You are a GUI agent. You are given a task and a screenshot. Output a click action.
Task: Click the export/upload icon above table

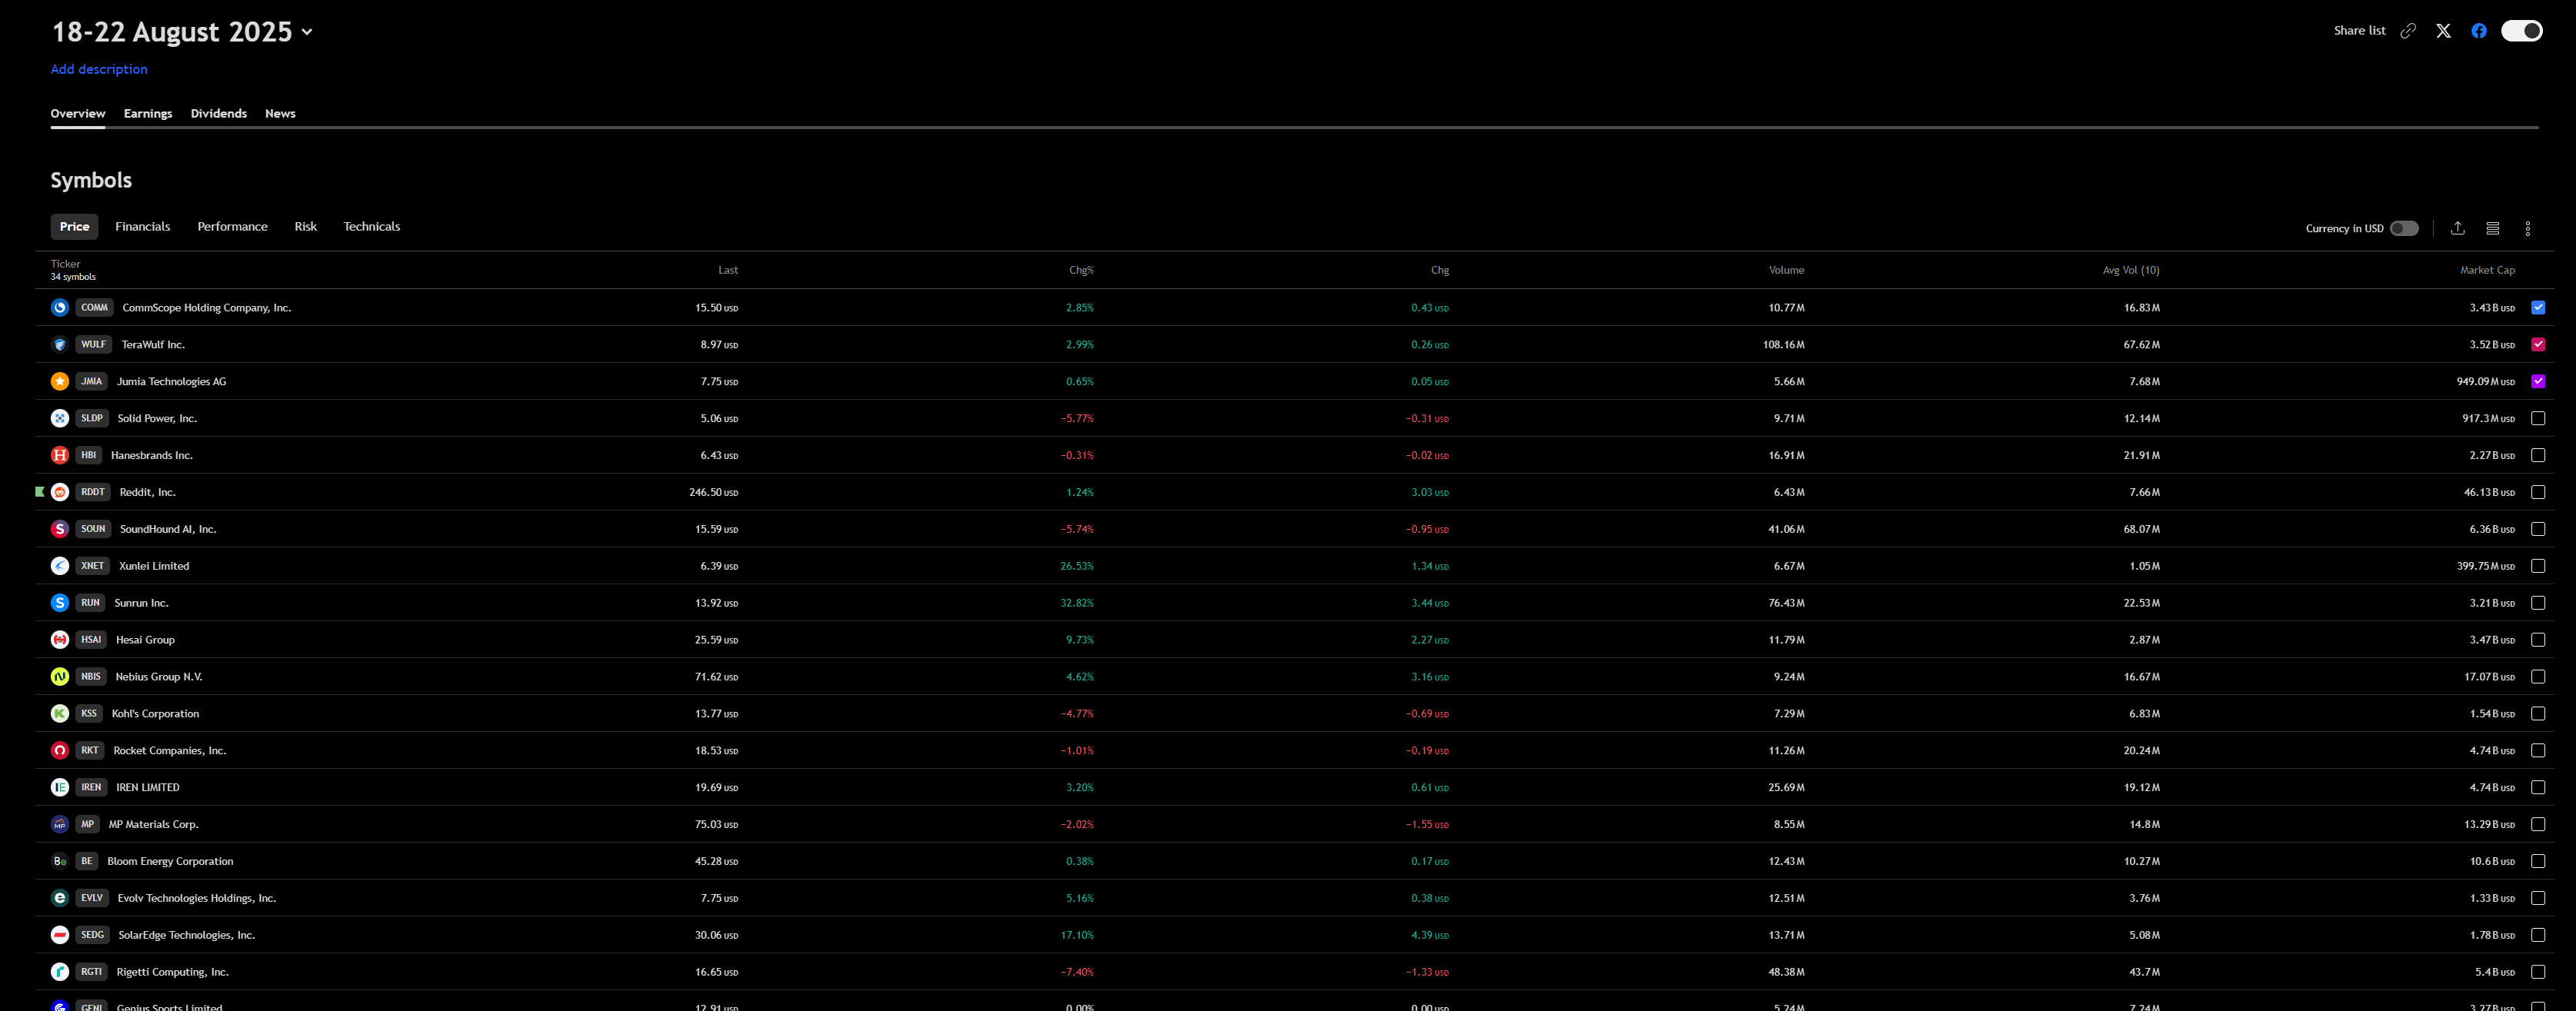pyautogui.click(x=2457, y=228)
